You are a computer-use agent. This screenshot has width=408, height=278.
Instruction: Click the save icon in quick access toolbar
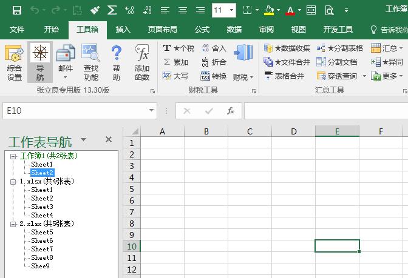pos(17,10)
